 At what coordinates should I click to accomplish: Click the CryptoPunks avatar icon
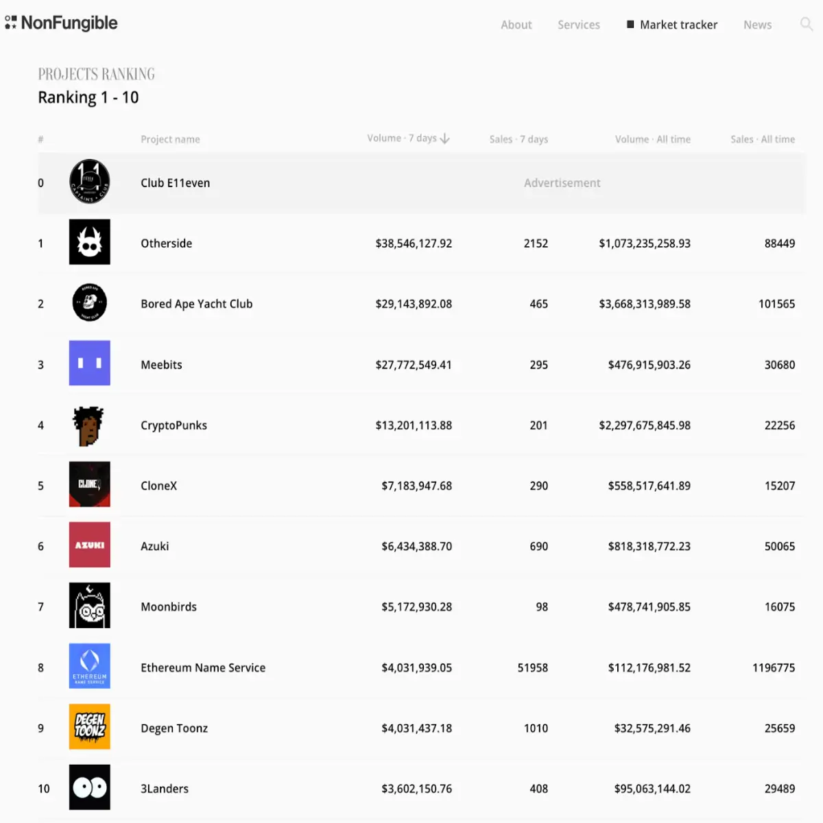88,426
